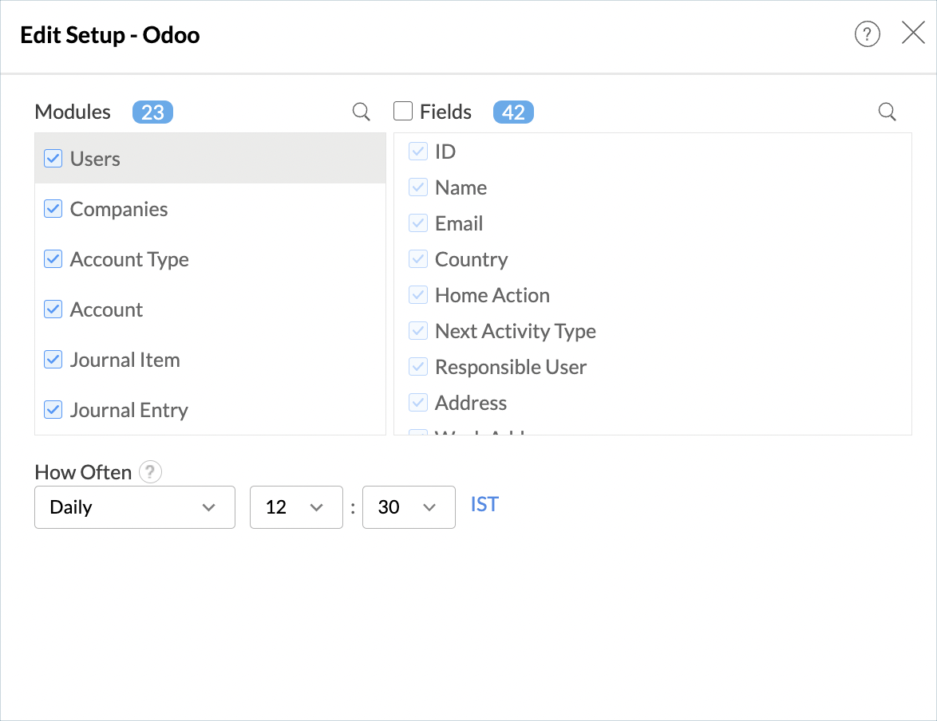This screenshot has width=937, height=721.
Task: Select the Account module in list
Action: pos(106,309)
